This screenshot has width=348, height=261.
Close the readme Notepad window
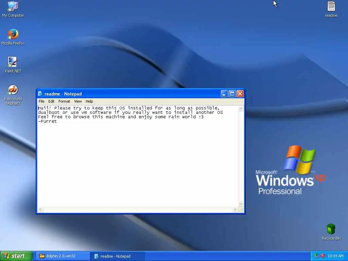pos(240,94)
